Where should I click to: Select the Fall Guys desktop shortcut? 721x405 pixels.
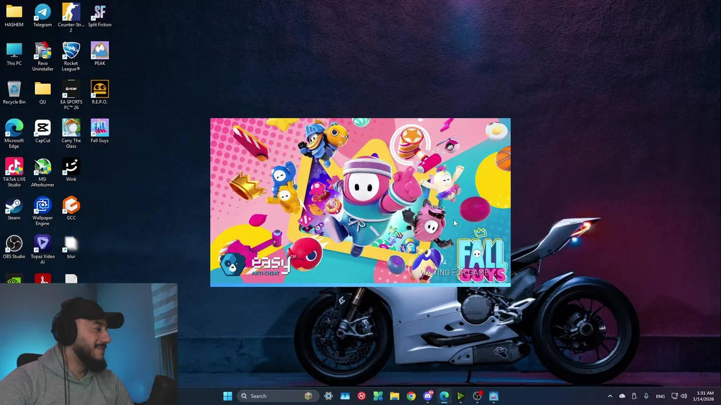click(x=100, y=131)
